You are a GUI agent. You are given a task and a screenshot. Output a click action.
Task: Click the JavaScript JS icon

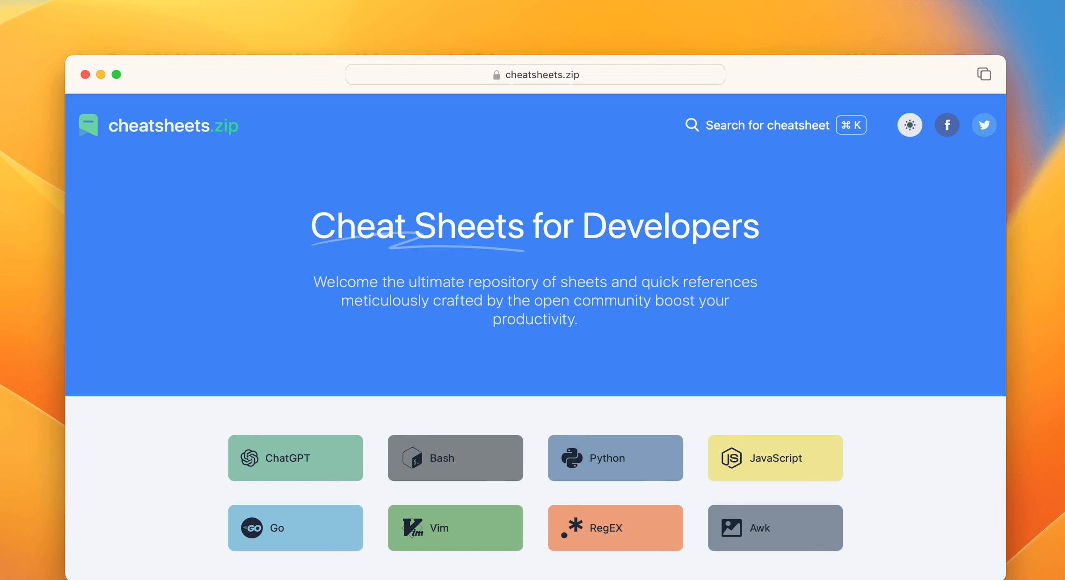tap(731, 458)
